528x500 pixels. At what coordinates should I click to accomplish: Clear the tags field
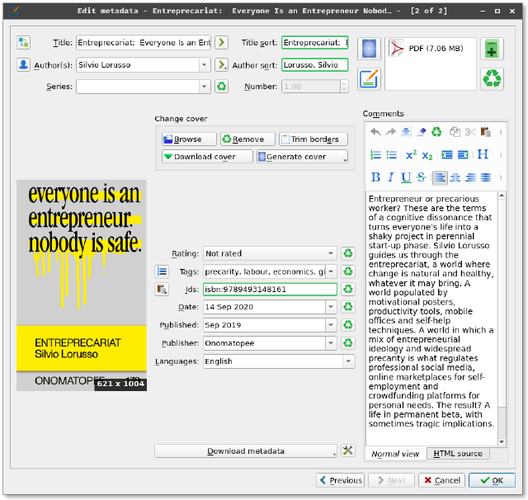[x=348, y=271]
